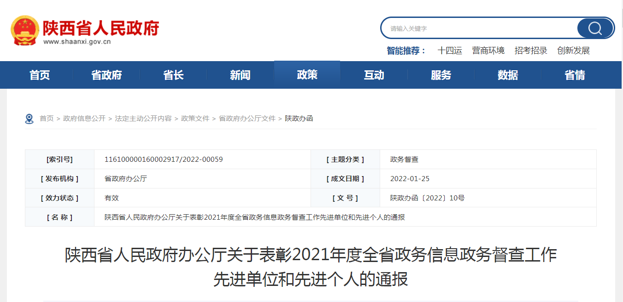Screen dimensions: 623x302
Task: Open the 省长 navigation tab
Action: pos(173,75)
